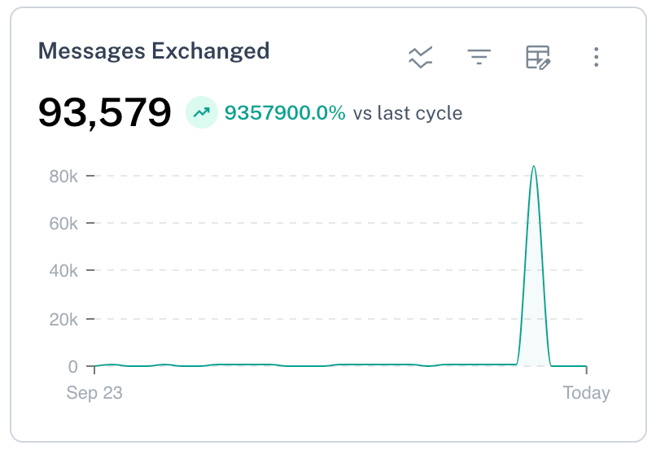The height and width of the screenshot is (454, 656).
Task: Click the 20k y-axis label
Action: point(63,318)
